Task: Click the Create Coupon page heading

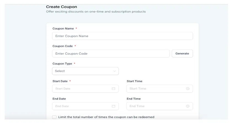Action: pos(61,7)
